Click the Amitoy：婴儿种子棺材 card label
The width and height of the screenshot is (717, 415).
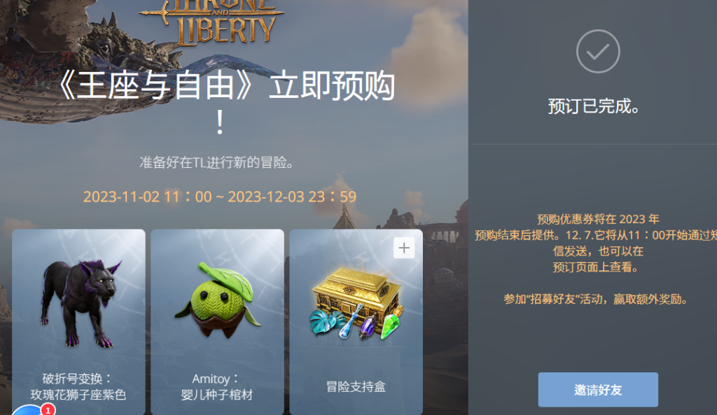click(217, 387)
